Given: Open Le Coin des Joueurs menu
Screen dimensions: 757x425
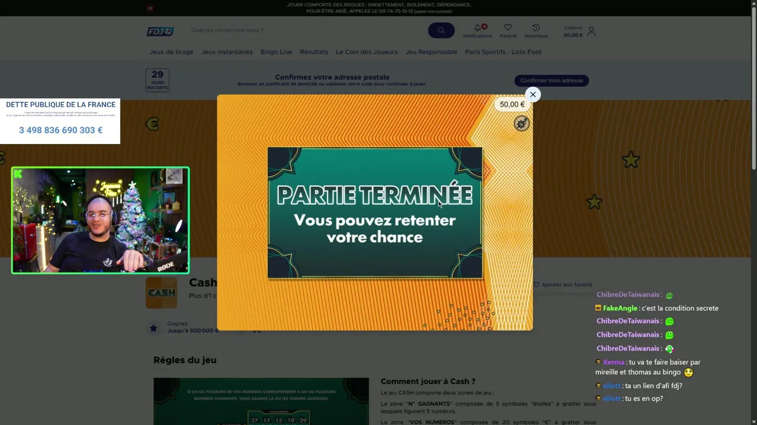Looking at the screenshot, I should click(x=367, y=52).
